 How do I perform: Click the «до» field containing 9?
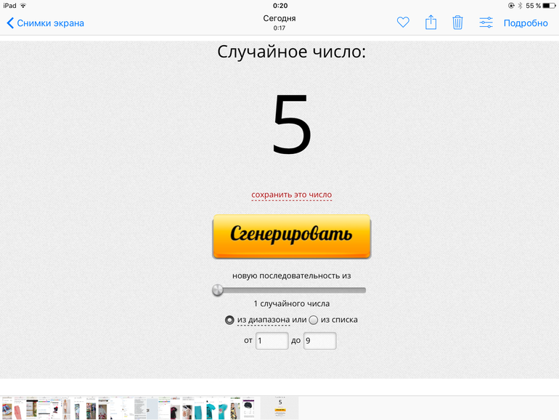point(319,341)
